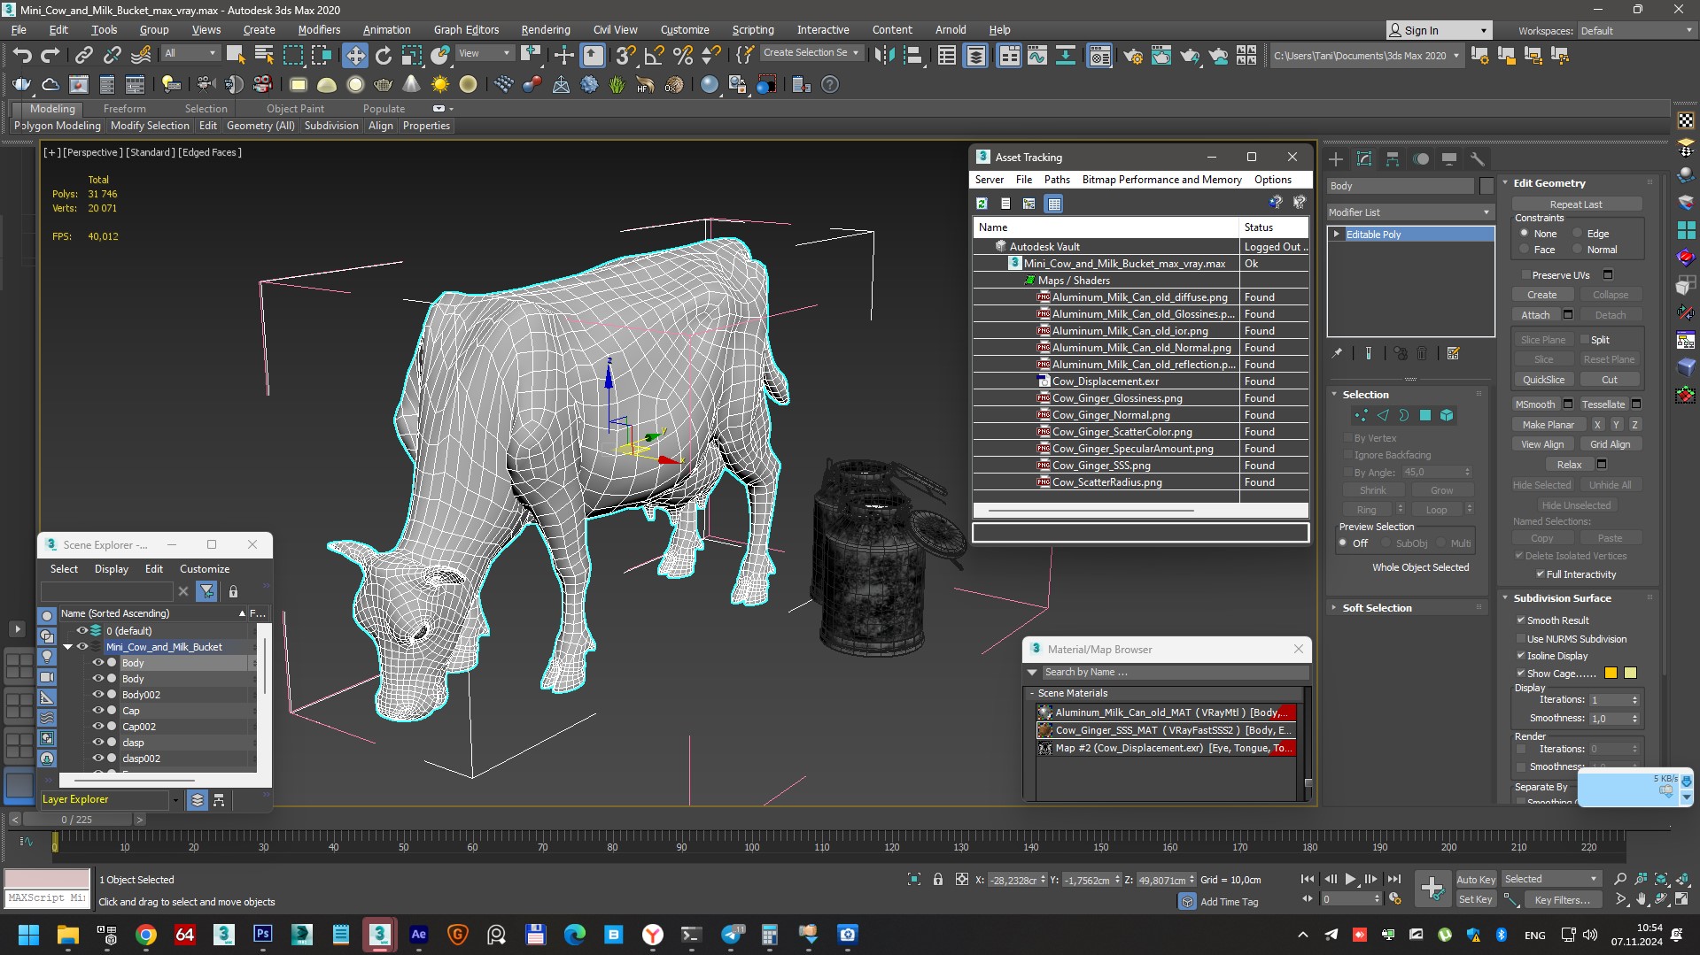Select Edge sub-object level icon
Screen dimensions: 1700x955
click(x=1383, y=415)
